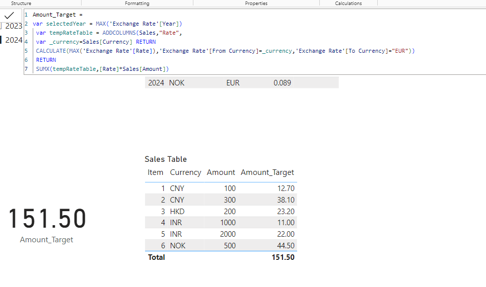Select the 44.50 Amount_Target cell
486x287 pixels.
point(286,246)
